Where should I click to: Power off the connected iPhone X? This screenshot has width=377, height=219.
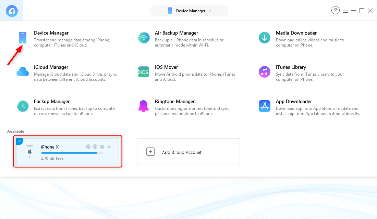point(95,146)
